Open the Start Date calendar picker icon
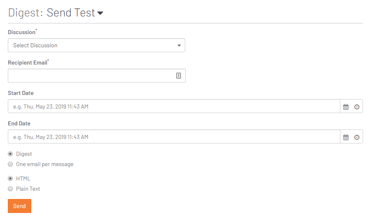 (x=346, y=107)
